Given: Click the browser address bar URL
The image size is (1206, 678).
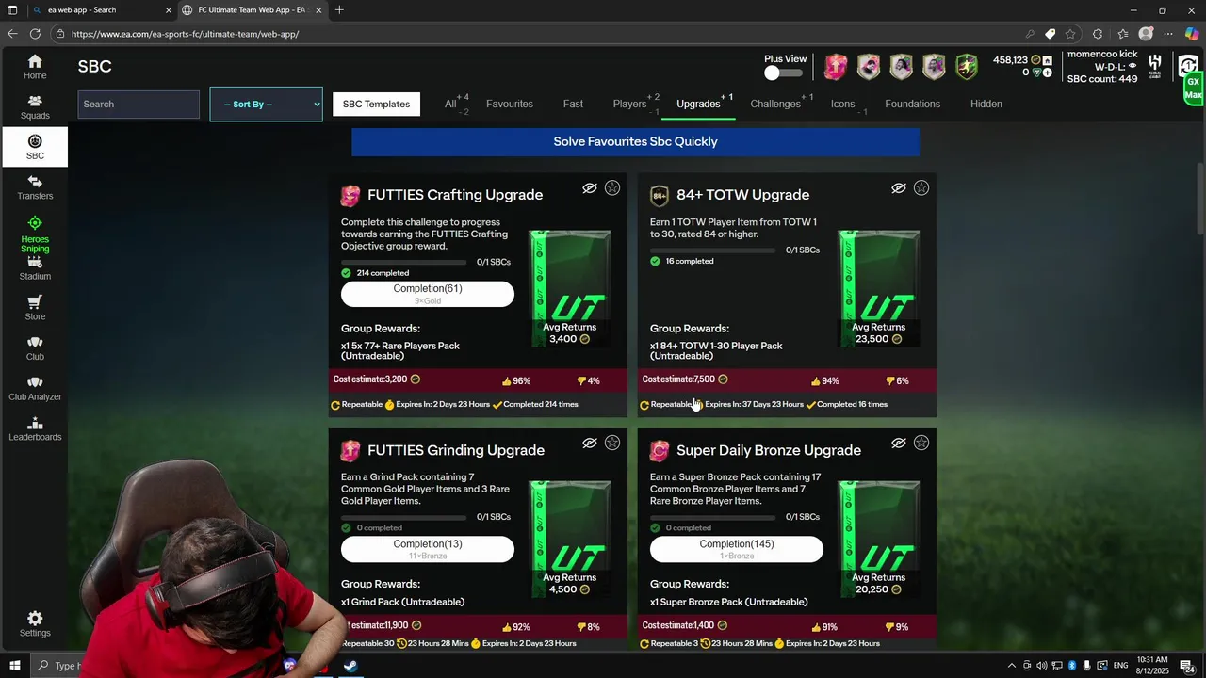Looking at the screenshot, I should pos(185,34).
